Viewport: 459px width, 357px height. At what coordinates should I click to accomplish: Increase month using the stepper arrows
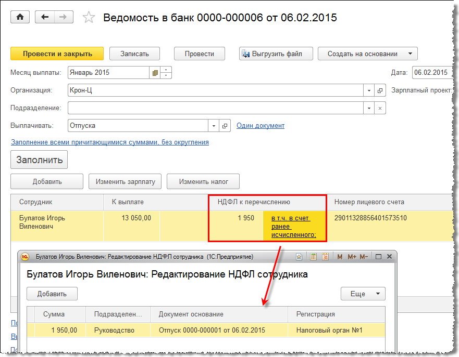(x=166, y=70)
